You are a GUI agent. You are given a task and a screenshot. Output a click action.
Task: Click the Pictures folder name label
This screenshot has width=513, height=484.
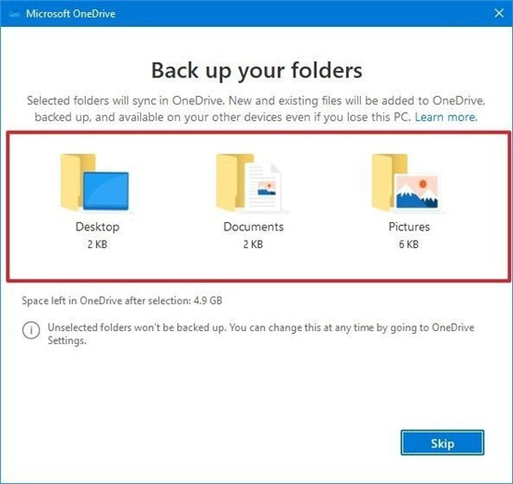(409, 227)
